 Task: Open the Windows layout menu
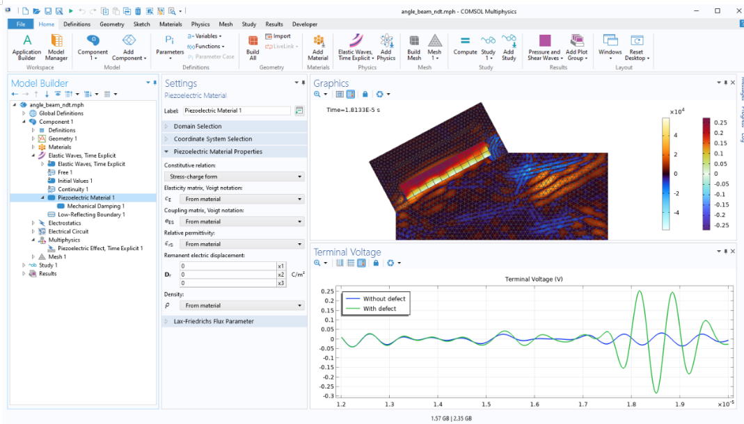click(610, 47)
